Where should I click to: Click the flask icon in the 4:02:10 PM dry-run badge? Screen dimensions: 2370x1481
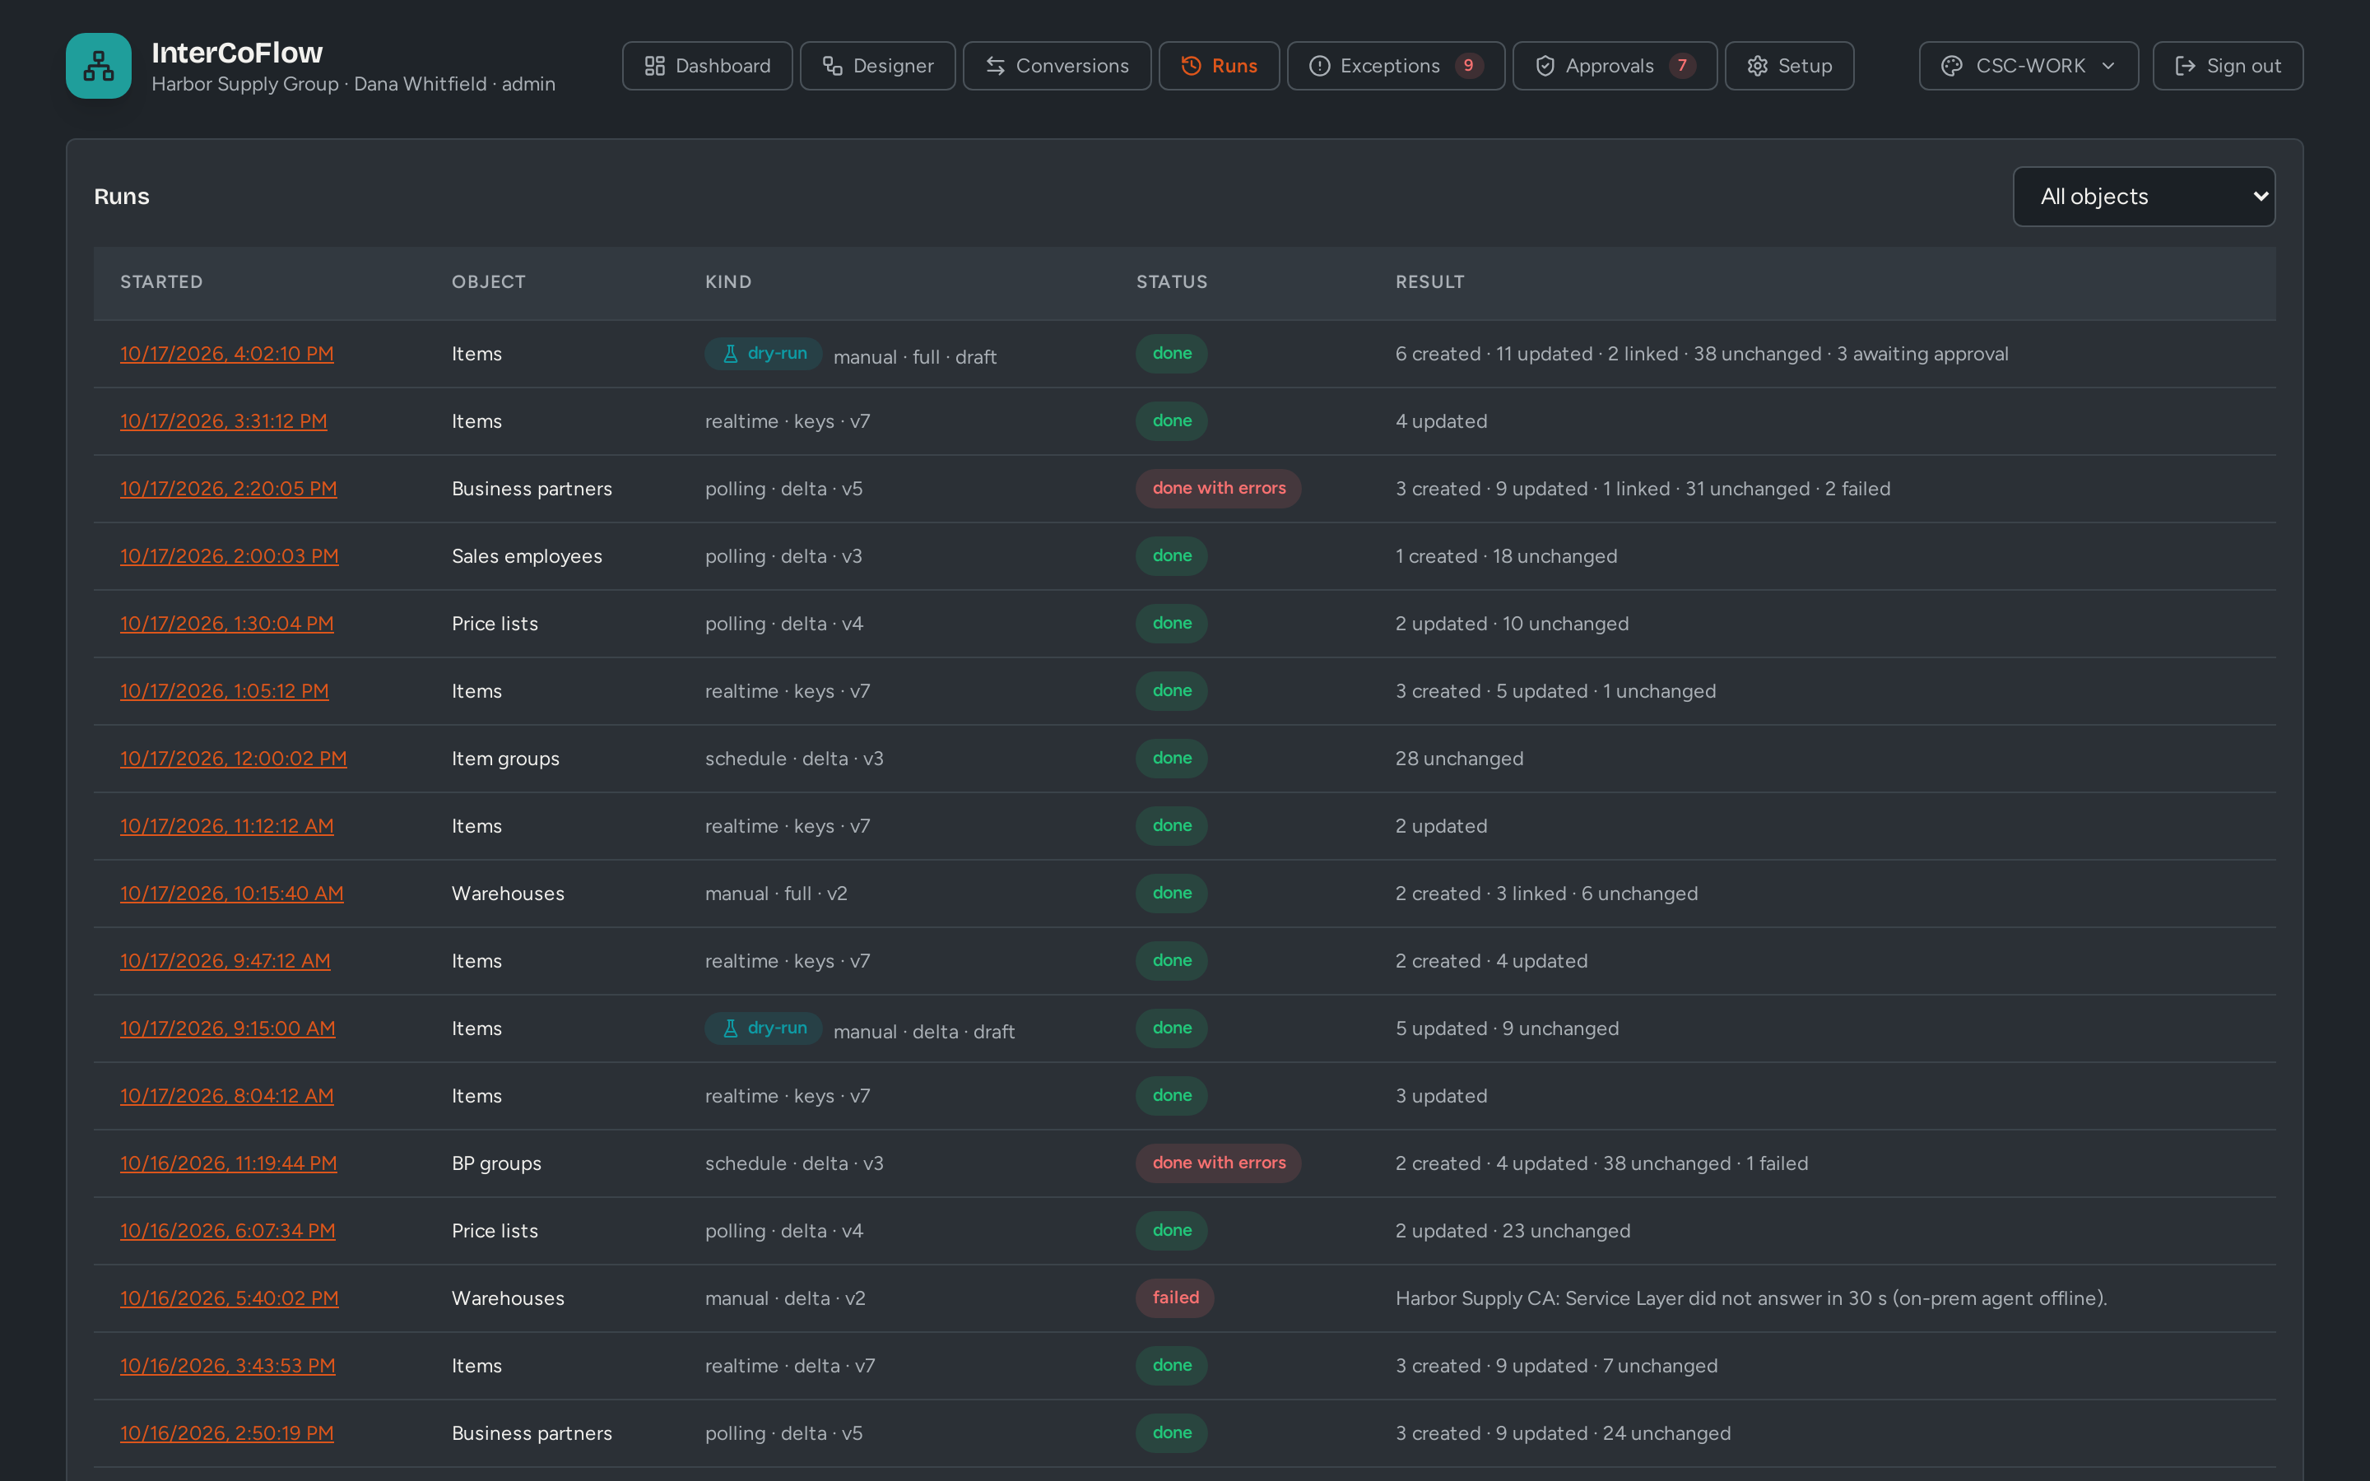point(730,354)
